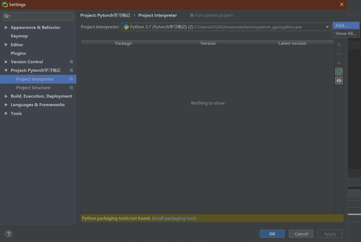Viewport: 361px width, 242px height.
Task: Click the project-level icon next to Project Structure
Action: click(71, 88)
